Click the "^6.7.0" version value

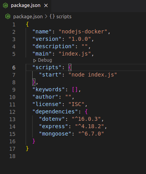91,134
